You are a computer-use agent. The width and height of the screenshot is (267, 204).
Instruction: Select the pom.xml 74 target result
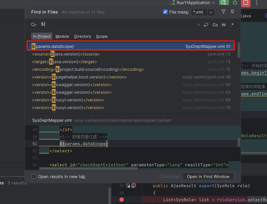(x=131, y=62)
